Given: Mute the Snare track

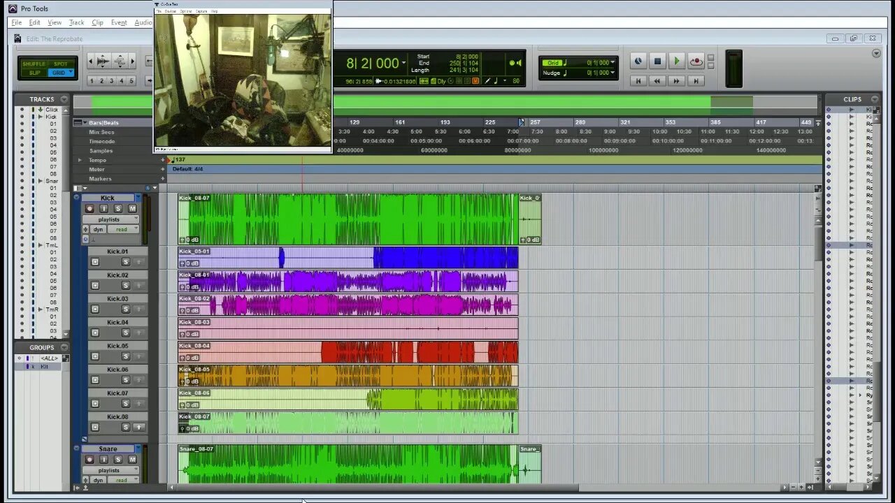Looking at the screenshot, I should 131,459.
